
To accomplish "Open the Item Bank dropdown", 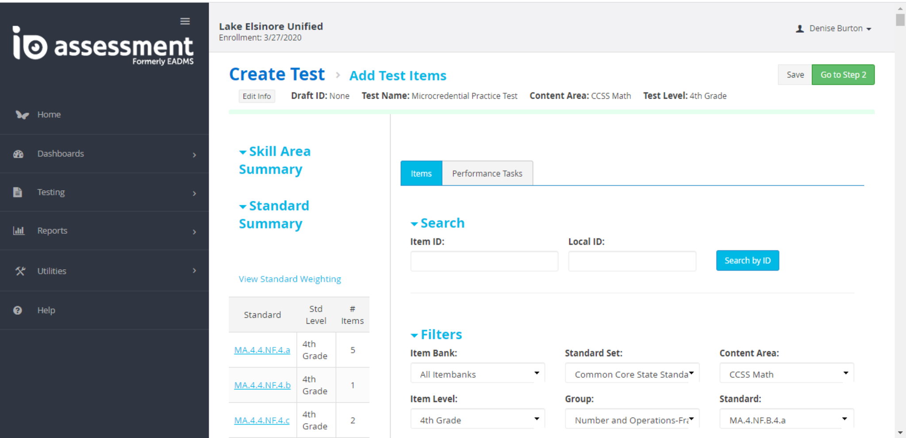I will pos(478,374).
